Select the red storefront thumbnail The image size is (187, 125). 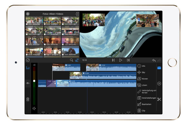coord(70,31)
